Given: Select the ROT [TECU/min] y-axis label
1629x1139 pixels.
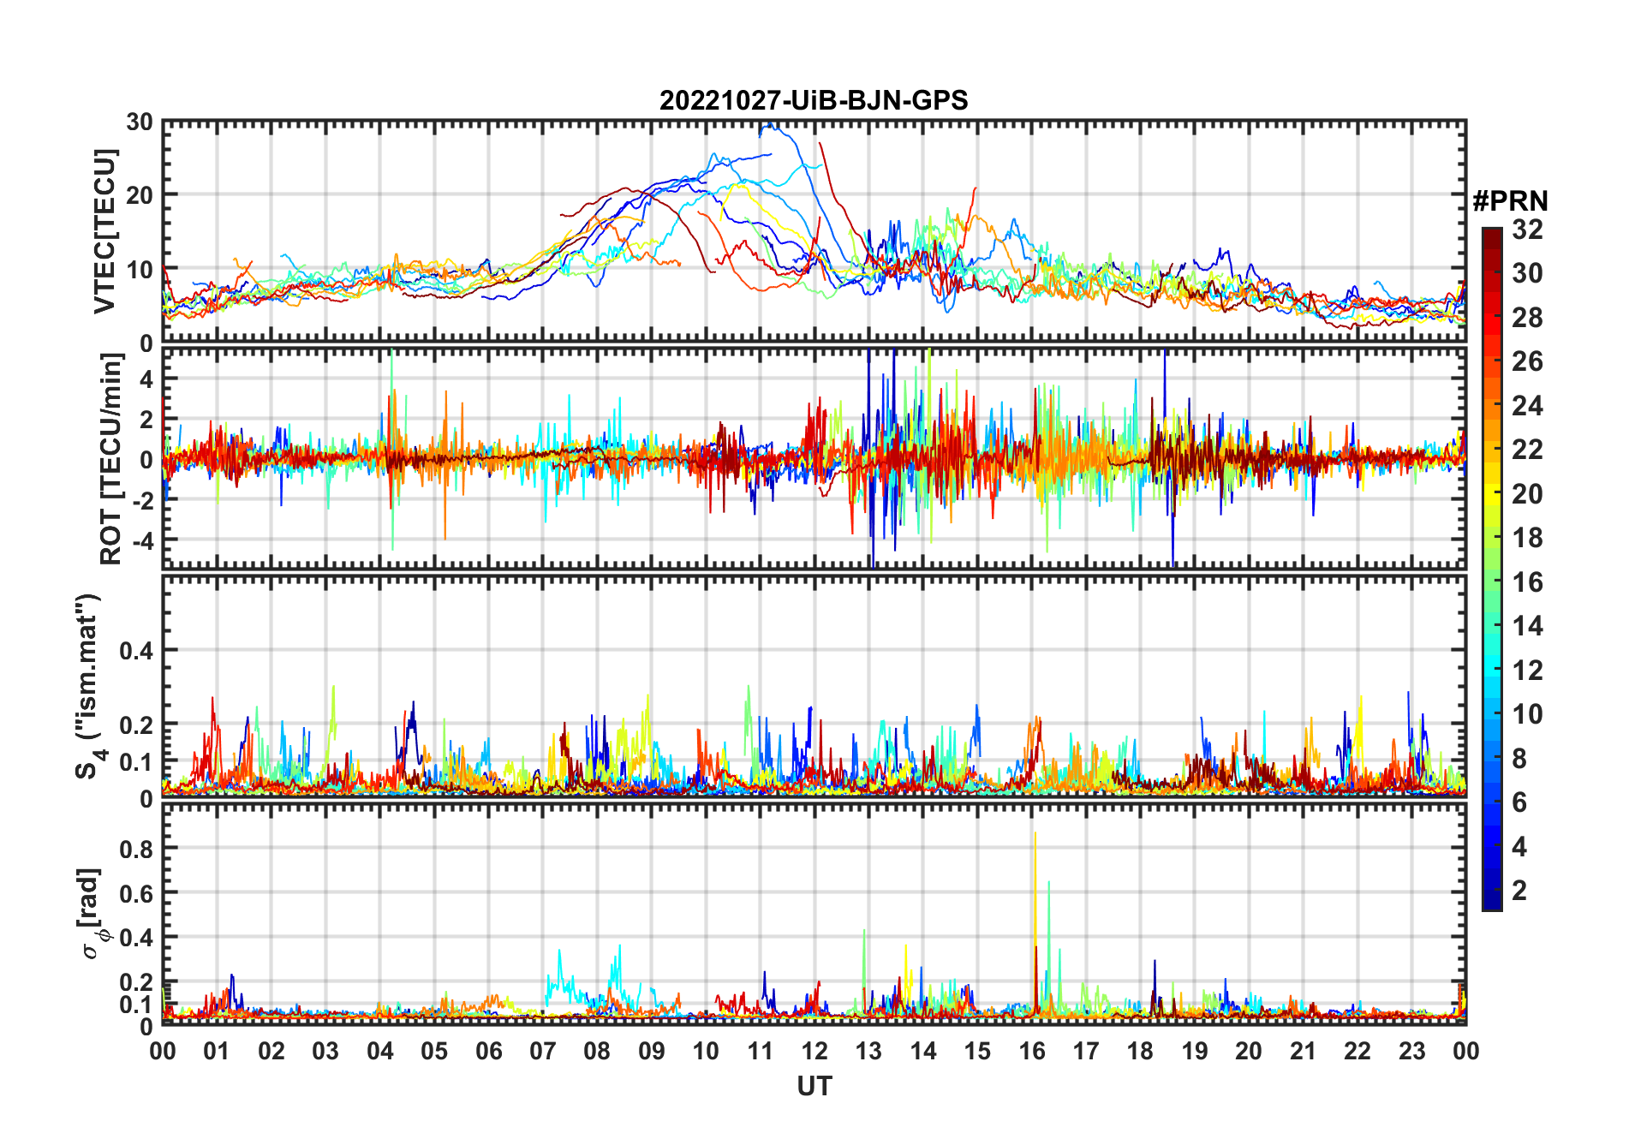Looking at the screenshot, I should pos(110,459).
